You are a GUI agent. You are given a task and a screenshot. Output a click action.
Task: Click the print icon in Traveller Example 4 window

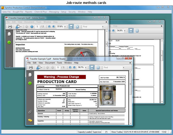10,26
